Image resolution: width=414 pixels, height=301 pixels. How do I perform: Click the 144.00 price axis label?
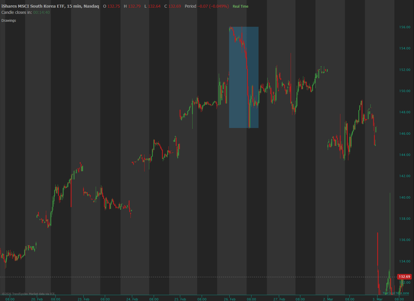click(x=405, y=155)
